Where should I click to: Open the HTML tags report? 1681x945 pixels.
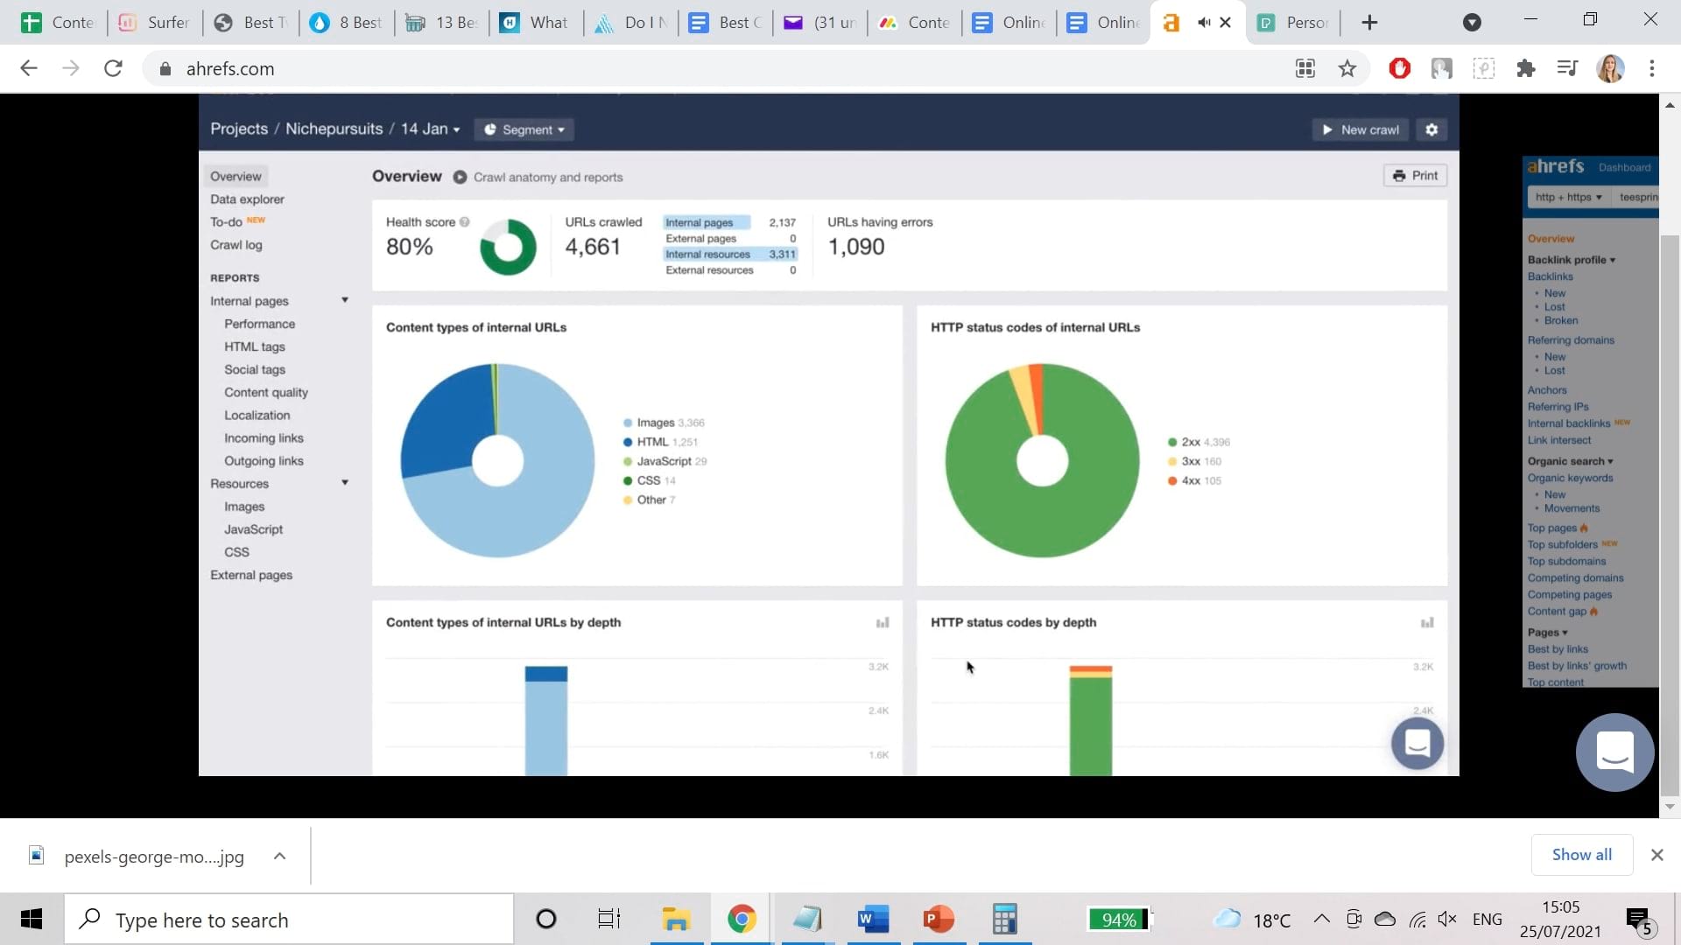tap(254, 346)
